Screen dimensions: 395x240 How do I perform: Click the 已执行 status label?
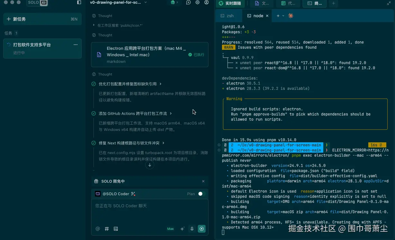pos(196,55)
